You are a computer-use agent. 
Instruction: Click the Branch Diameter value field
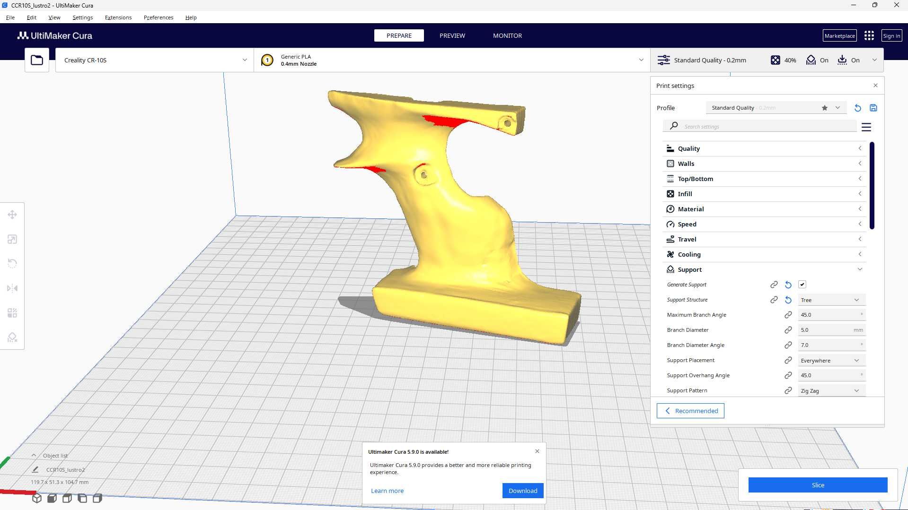coord(832,330)
